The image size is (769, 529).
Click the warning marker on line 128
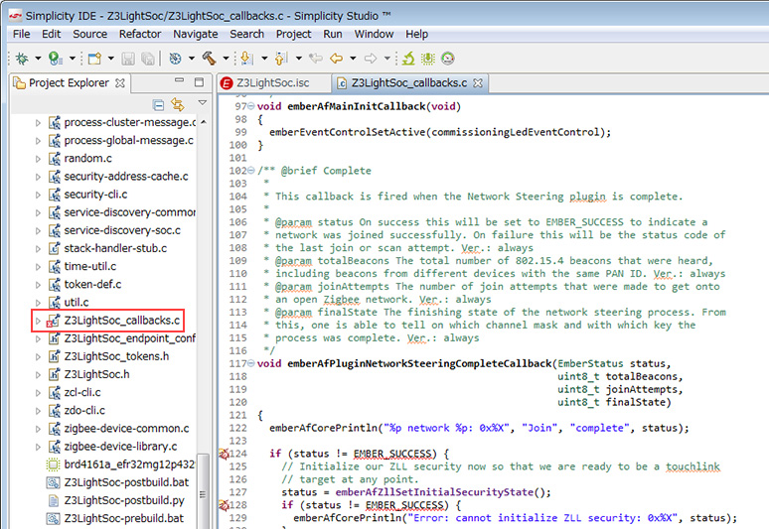coord(224,505)
